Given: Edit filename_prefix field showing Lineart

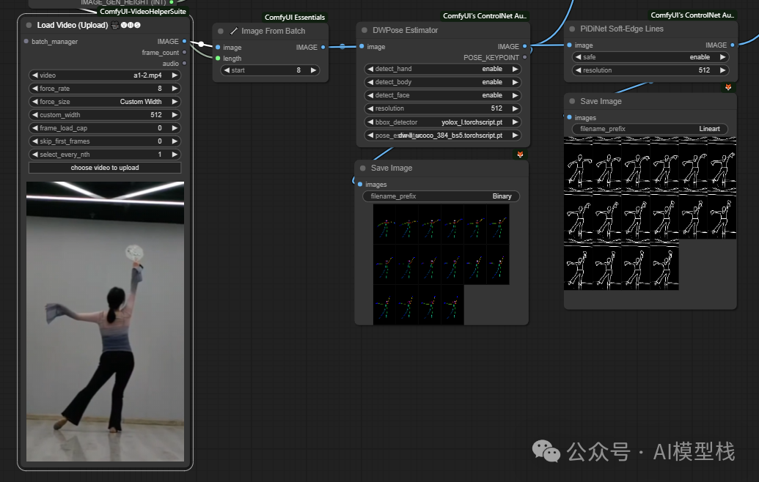Looking at the screenshot, I should [x=650, y=129].
